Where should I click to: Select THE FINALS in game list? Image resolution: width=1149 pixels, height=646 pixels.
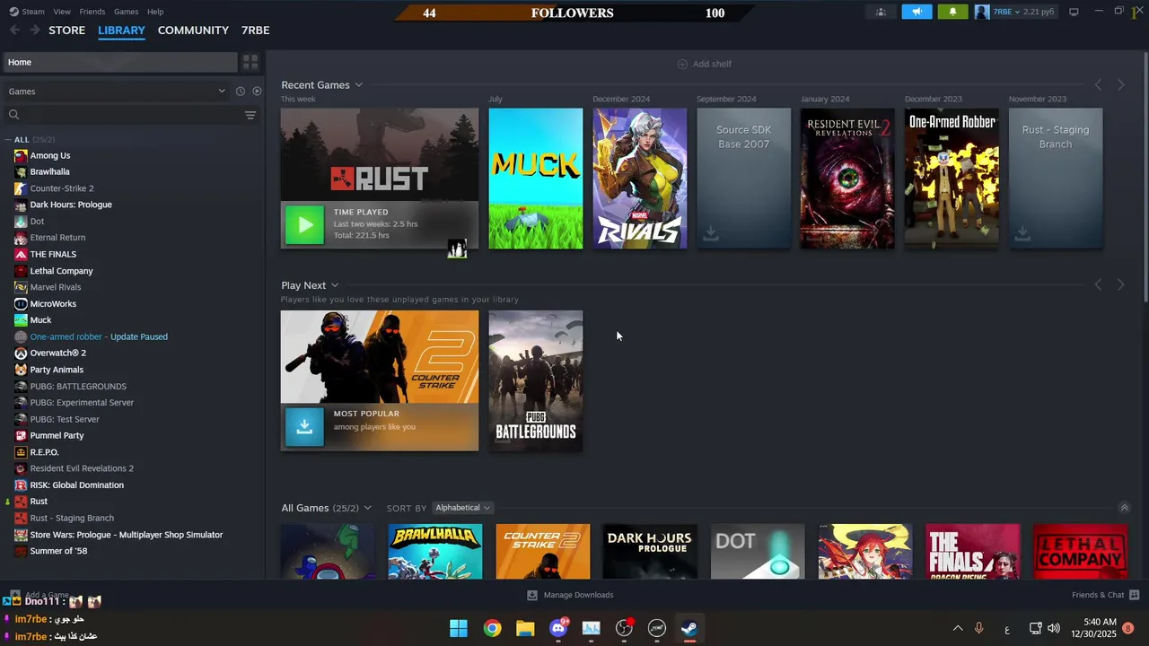click(53, 254)
